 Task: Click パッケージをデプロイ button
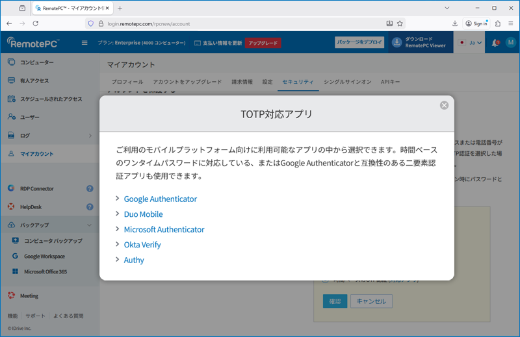[x=359, y=42]
